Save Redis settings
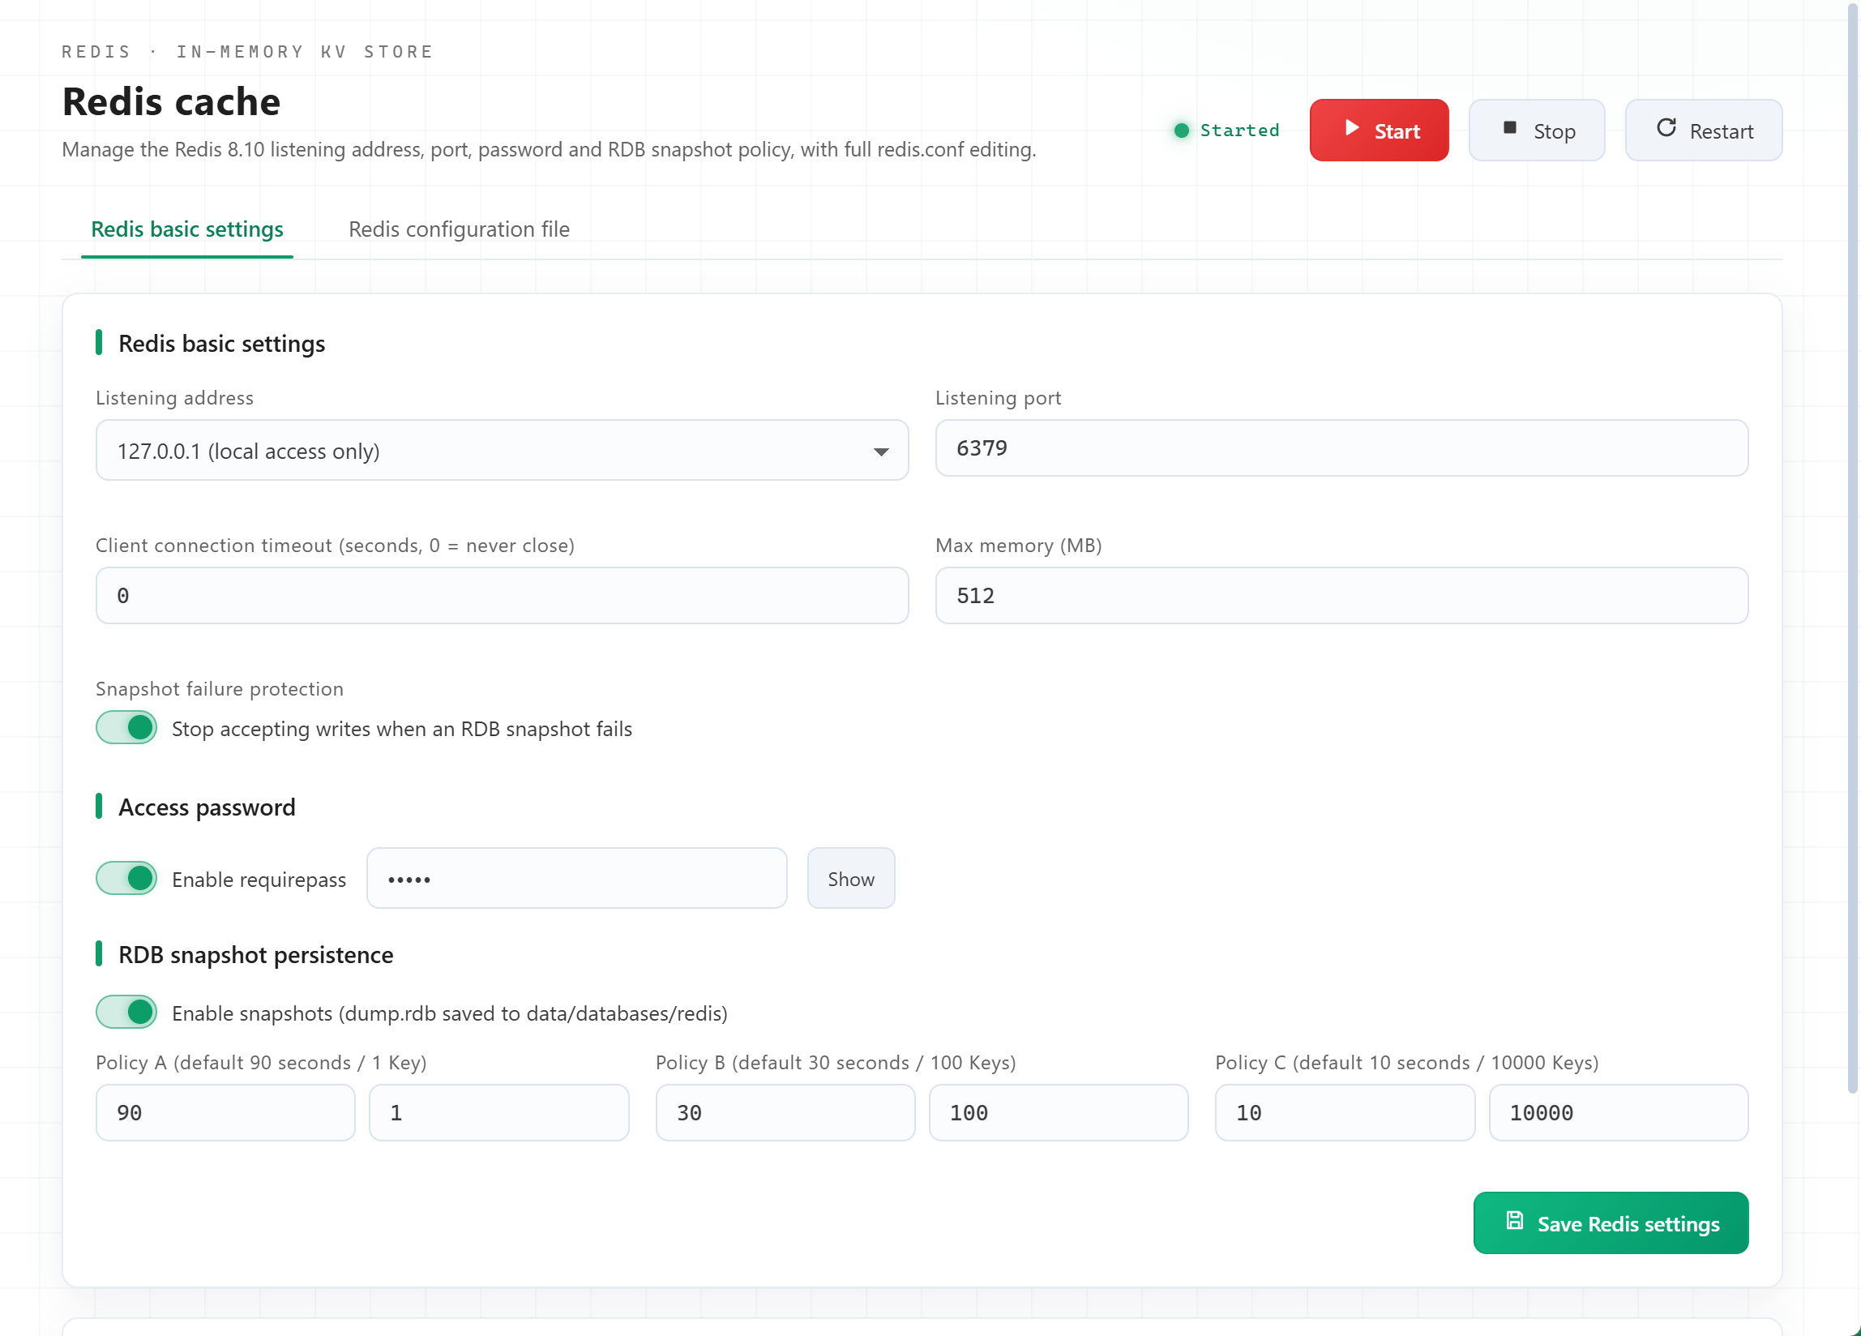The width and height of the screenshot is (1861, 1336). click(1611, 1223)
